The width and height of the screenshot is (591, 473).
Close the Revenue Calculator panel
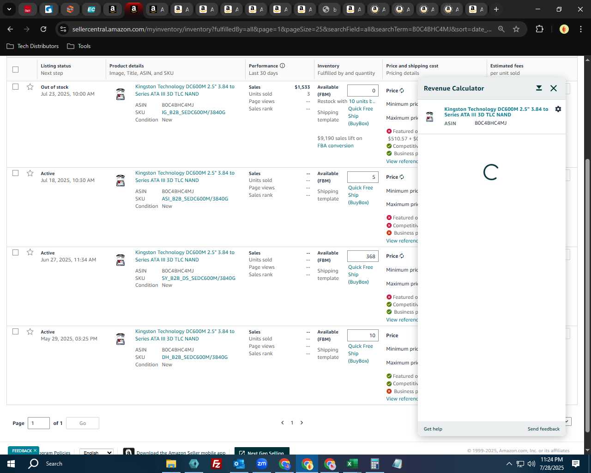coord(554,88)
